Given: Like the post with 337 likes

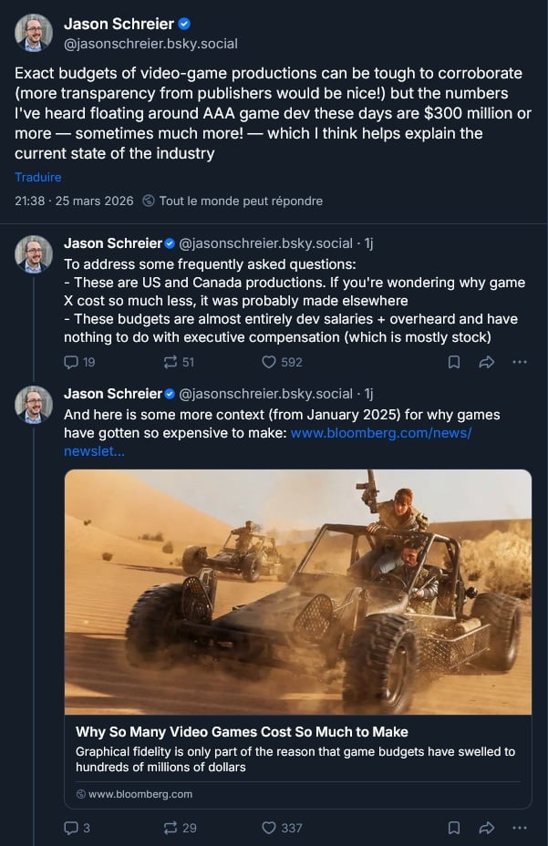Looking at the screenshot, I should (x=269, y=828).
